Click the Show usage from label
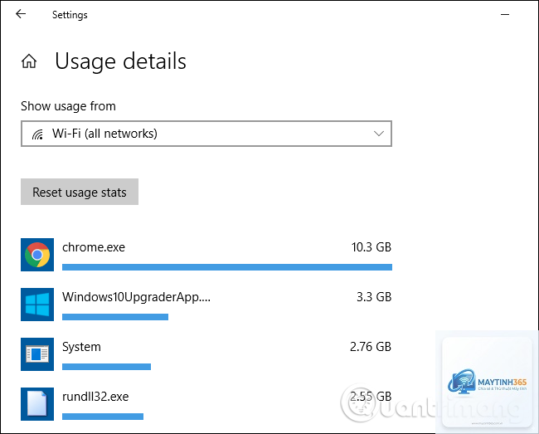The image size is (539, 434). (68, 106)
